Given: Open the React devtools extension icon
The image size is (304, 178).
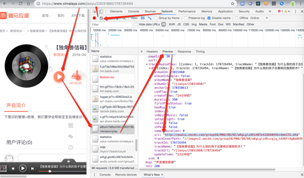Looking at the screenshot, I should (258, 3).
